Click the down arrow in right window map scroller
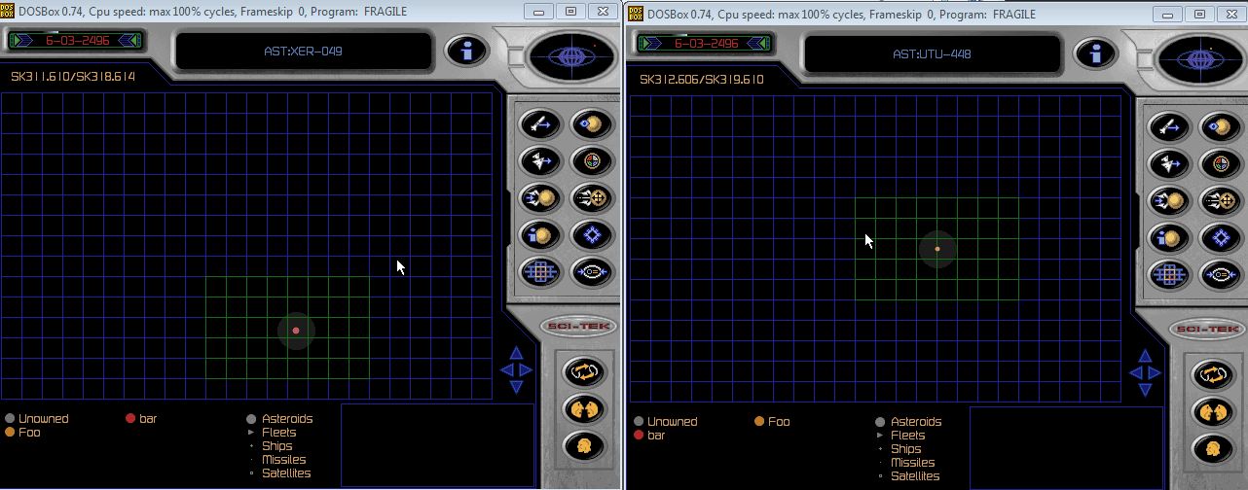 click(1146, 389)
